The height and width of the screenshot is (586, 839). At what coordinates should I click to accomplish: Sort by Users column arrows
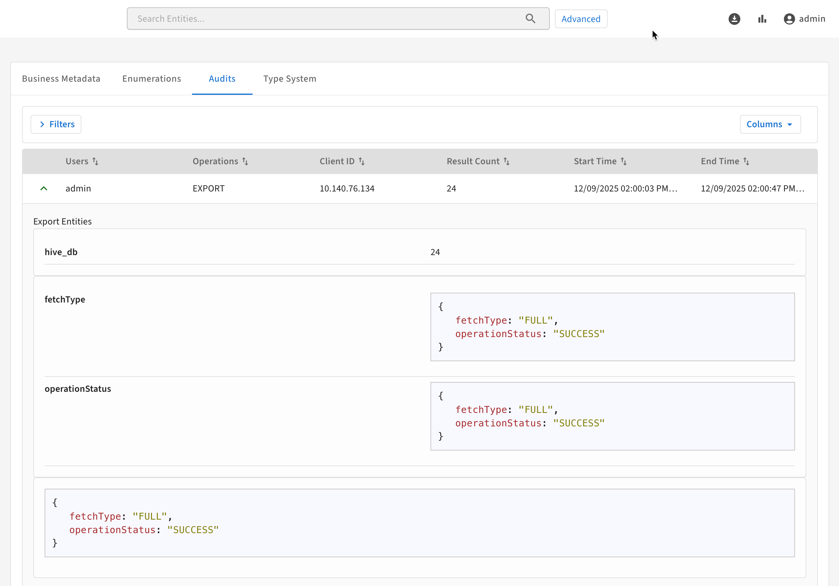[95, 161]
